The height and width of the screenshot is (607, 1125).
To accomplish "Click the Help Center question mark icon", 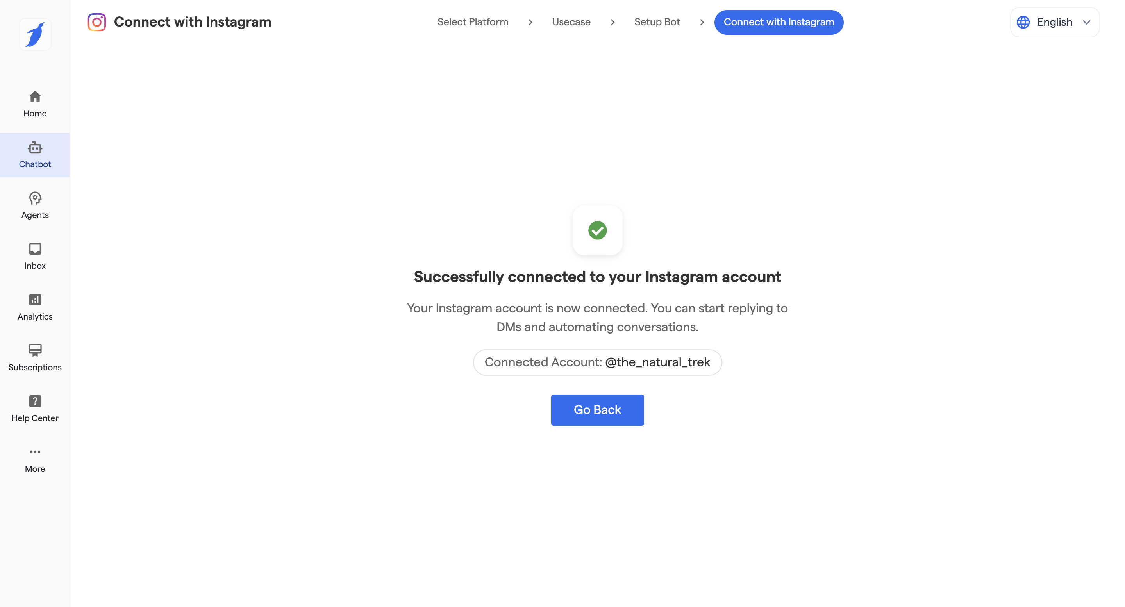I will (35, 401).
